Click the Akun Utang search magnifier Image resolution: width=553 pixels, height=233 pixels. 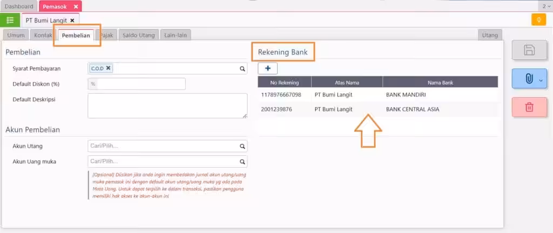pyautogui.click(x=242, y=146)
